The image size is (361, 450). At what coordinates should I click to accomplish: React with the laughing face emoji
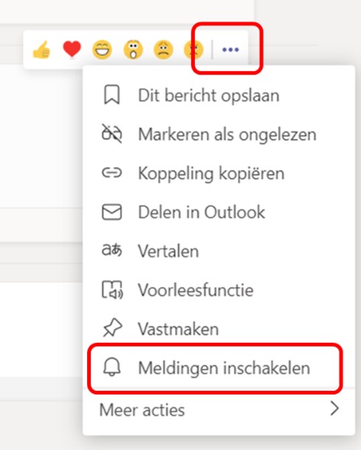(x=103, y=50)
